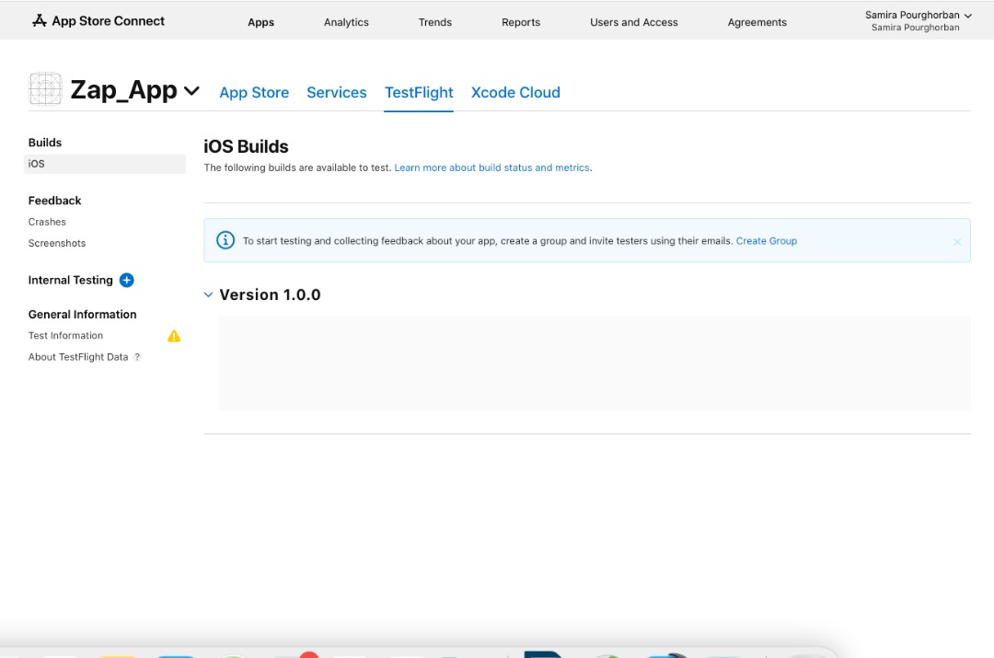
Task: Select the Services tab
Action: (x=337, y=92)
